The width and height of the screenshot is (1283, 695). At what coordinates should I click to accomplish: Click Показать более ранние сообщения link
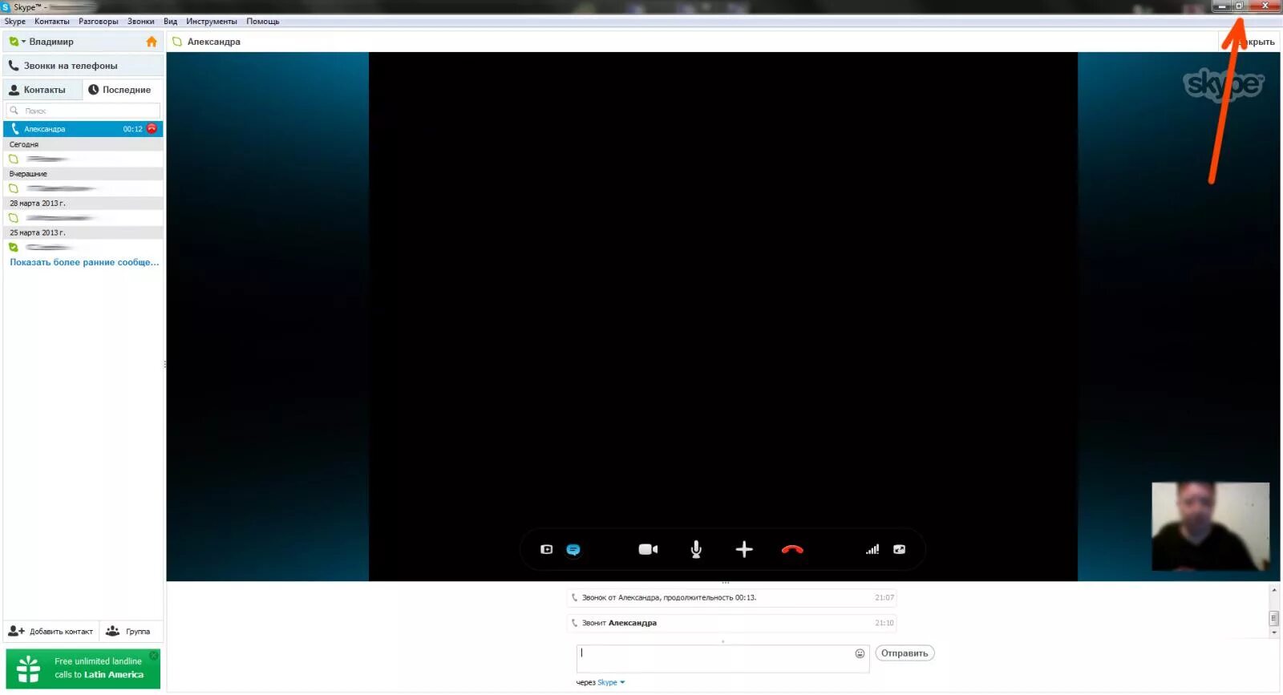click(x=84, y=262)
